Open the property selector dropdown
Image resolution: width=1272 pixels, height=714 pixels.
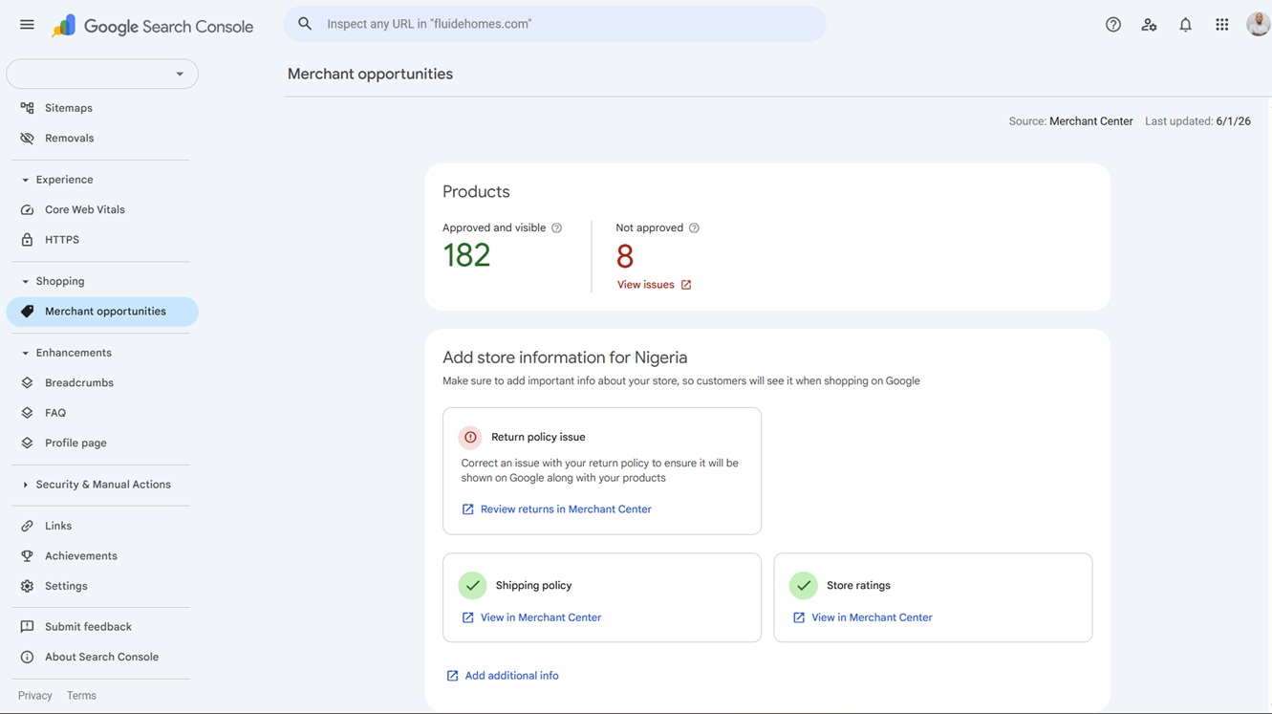pyautogui.click(x=102, y=75)
